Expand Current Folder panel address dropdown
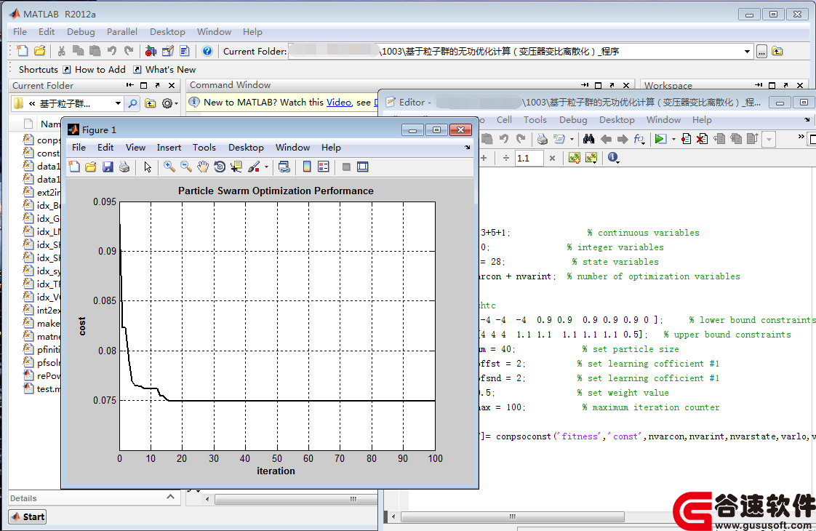Viewport: 816px width, 531px height. click(x=118, y=103)
